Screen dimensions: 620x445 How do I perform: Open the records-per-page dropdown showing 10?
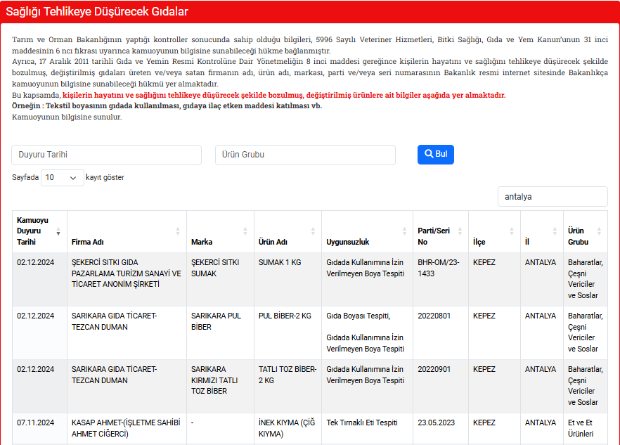(63, 178)
